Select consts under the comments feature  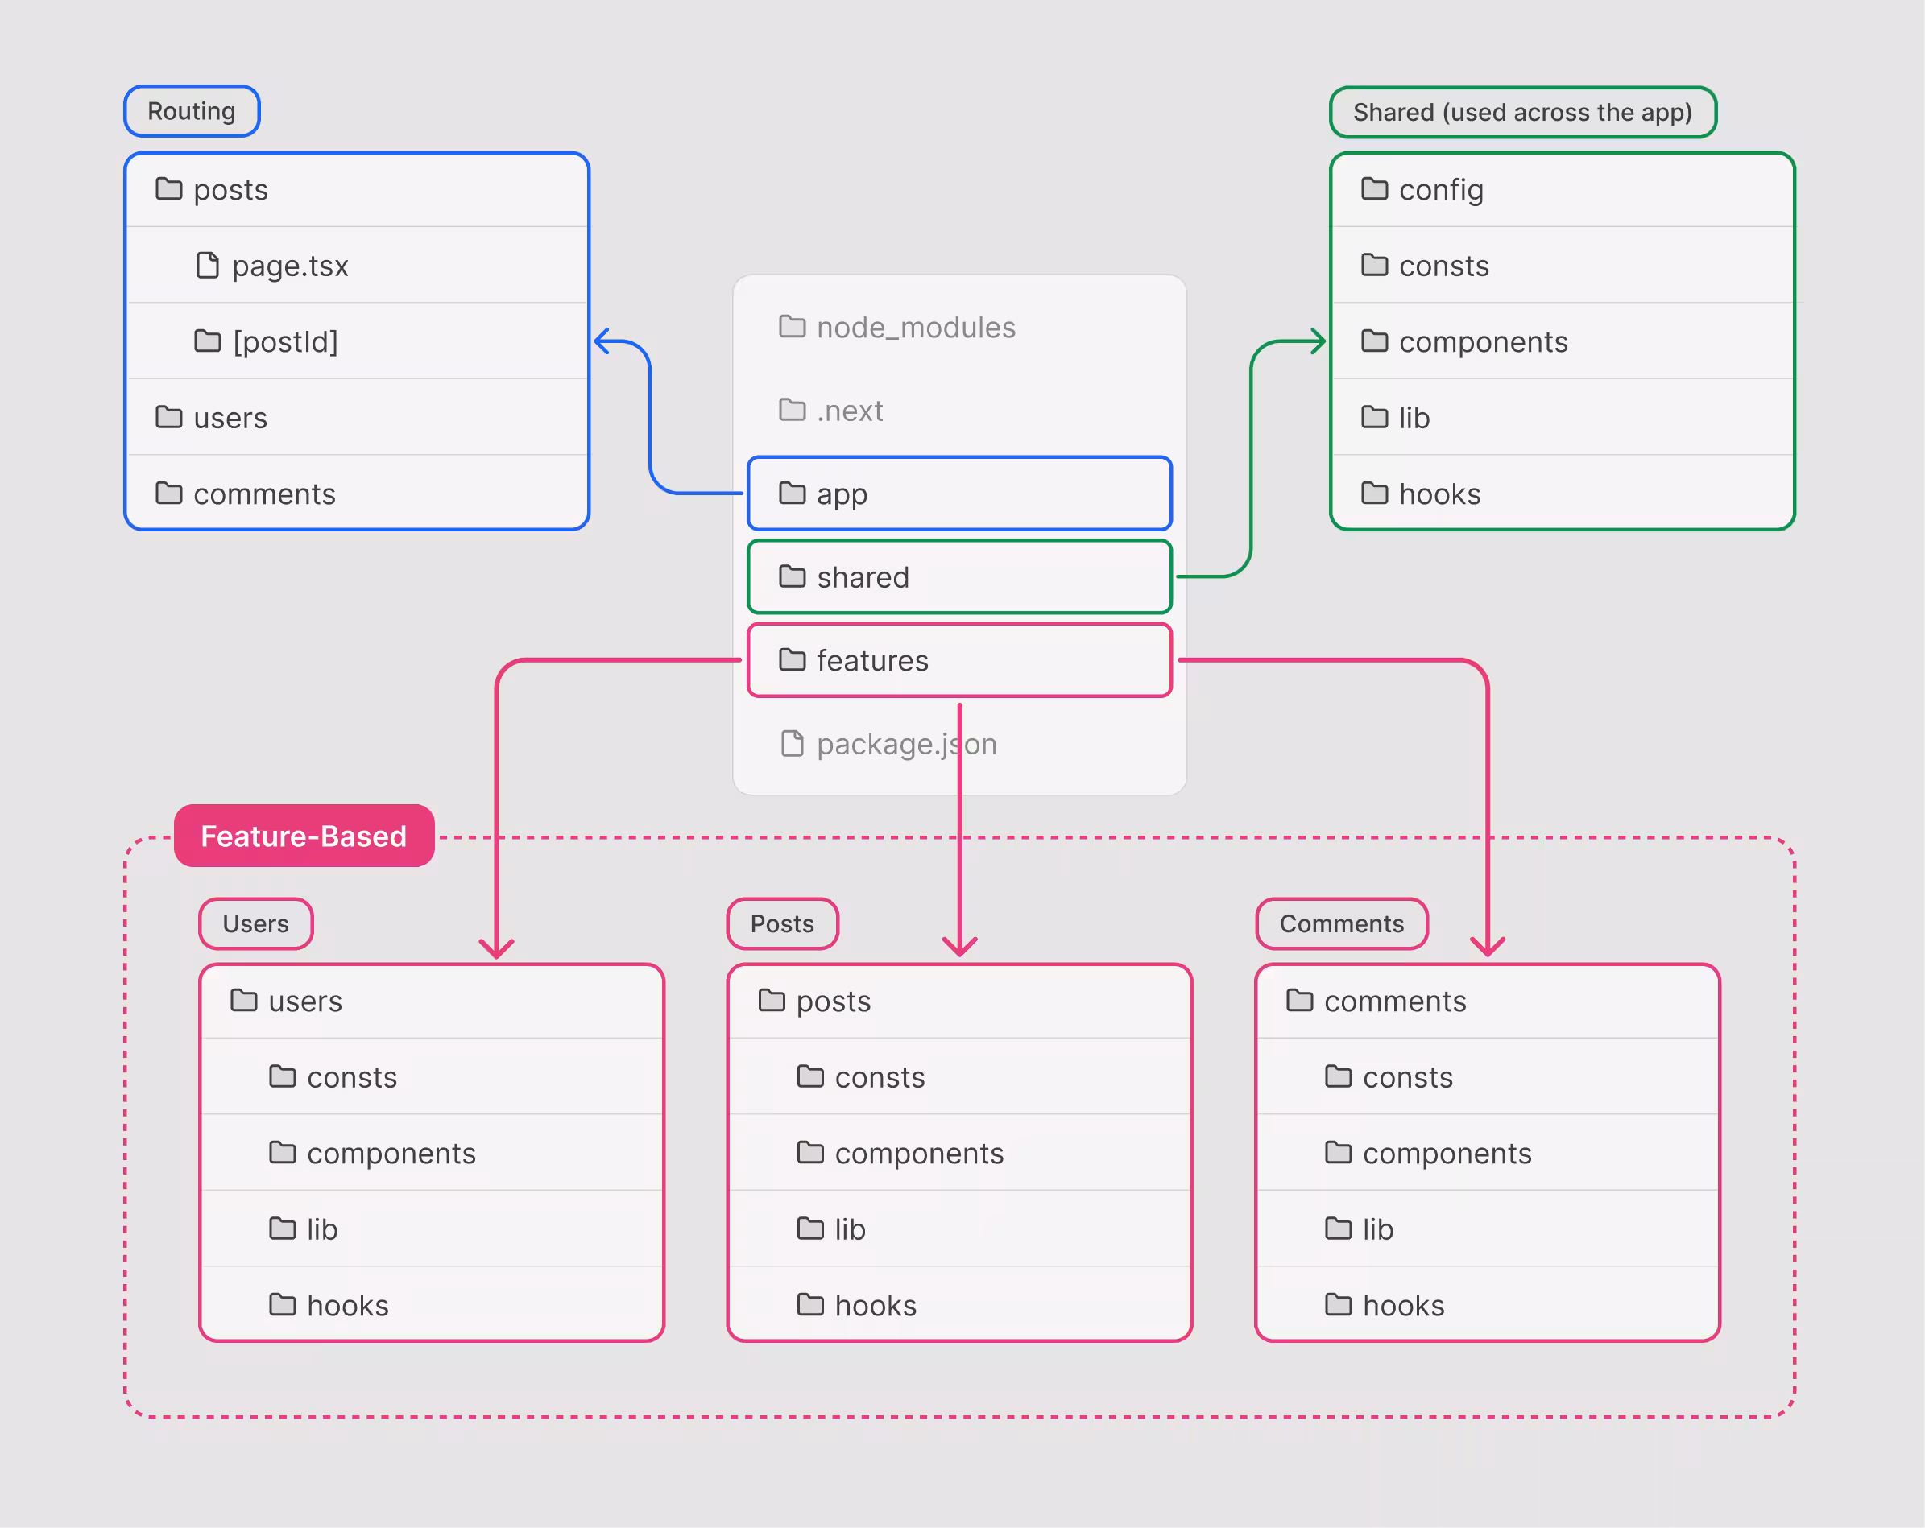1406,1077
